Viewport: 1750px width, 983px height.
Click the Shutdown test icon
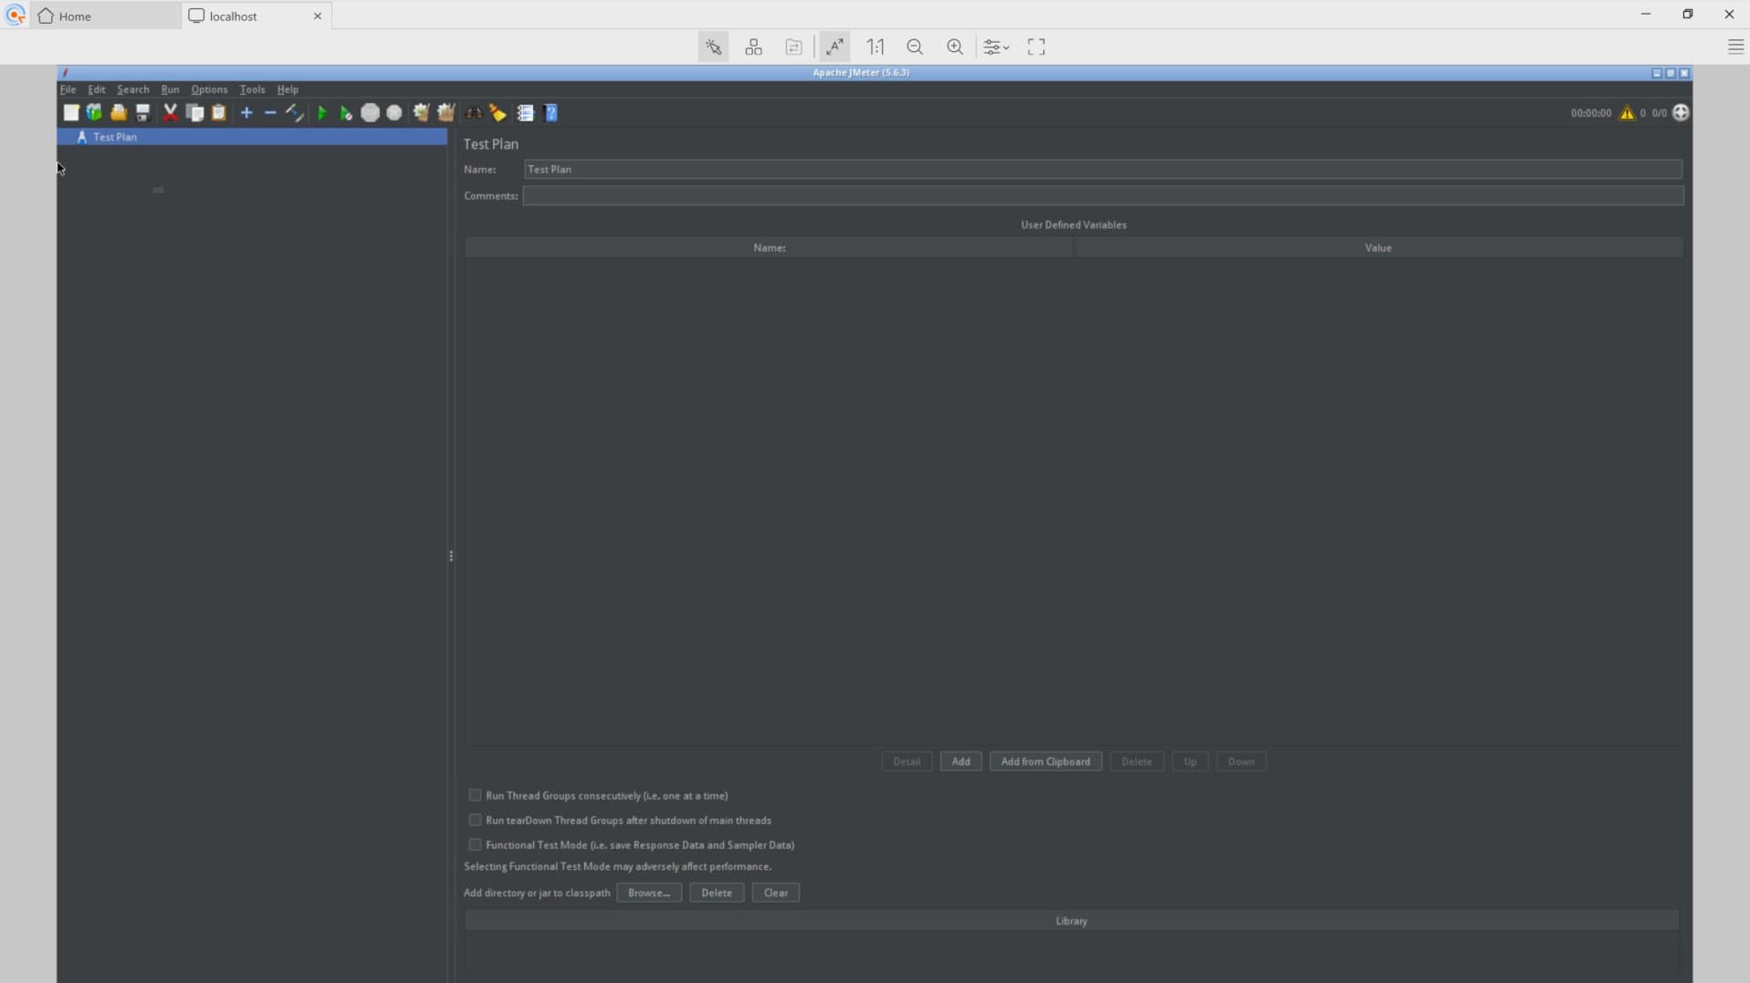[x=394, y=112]
